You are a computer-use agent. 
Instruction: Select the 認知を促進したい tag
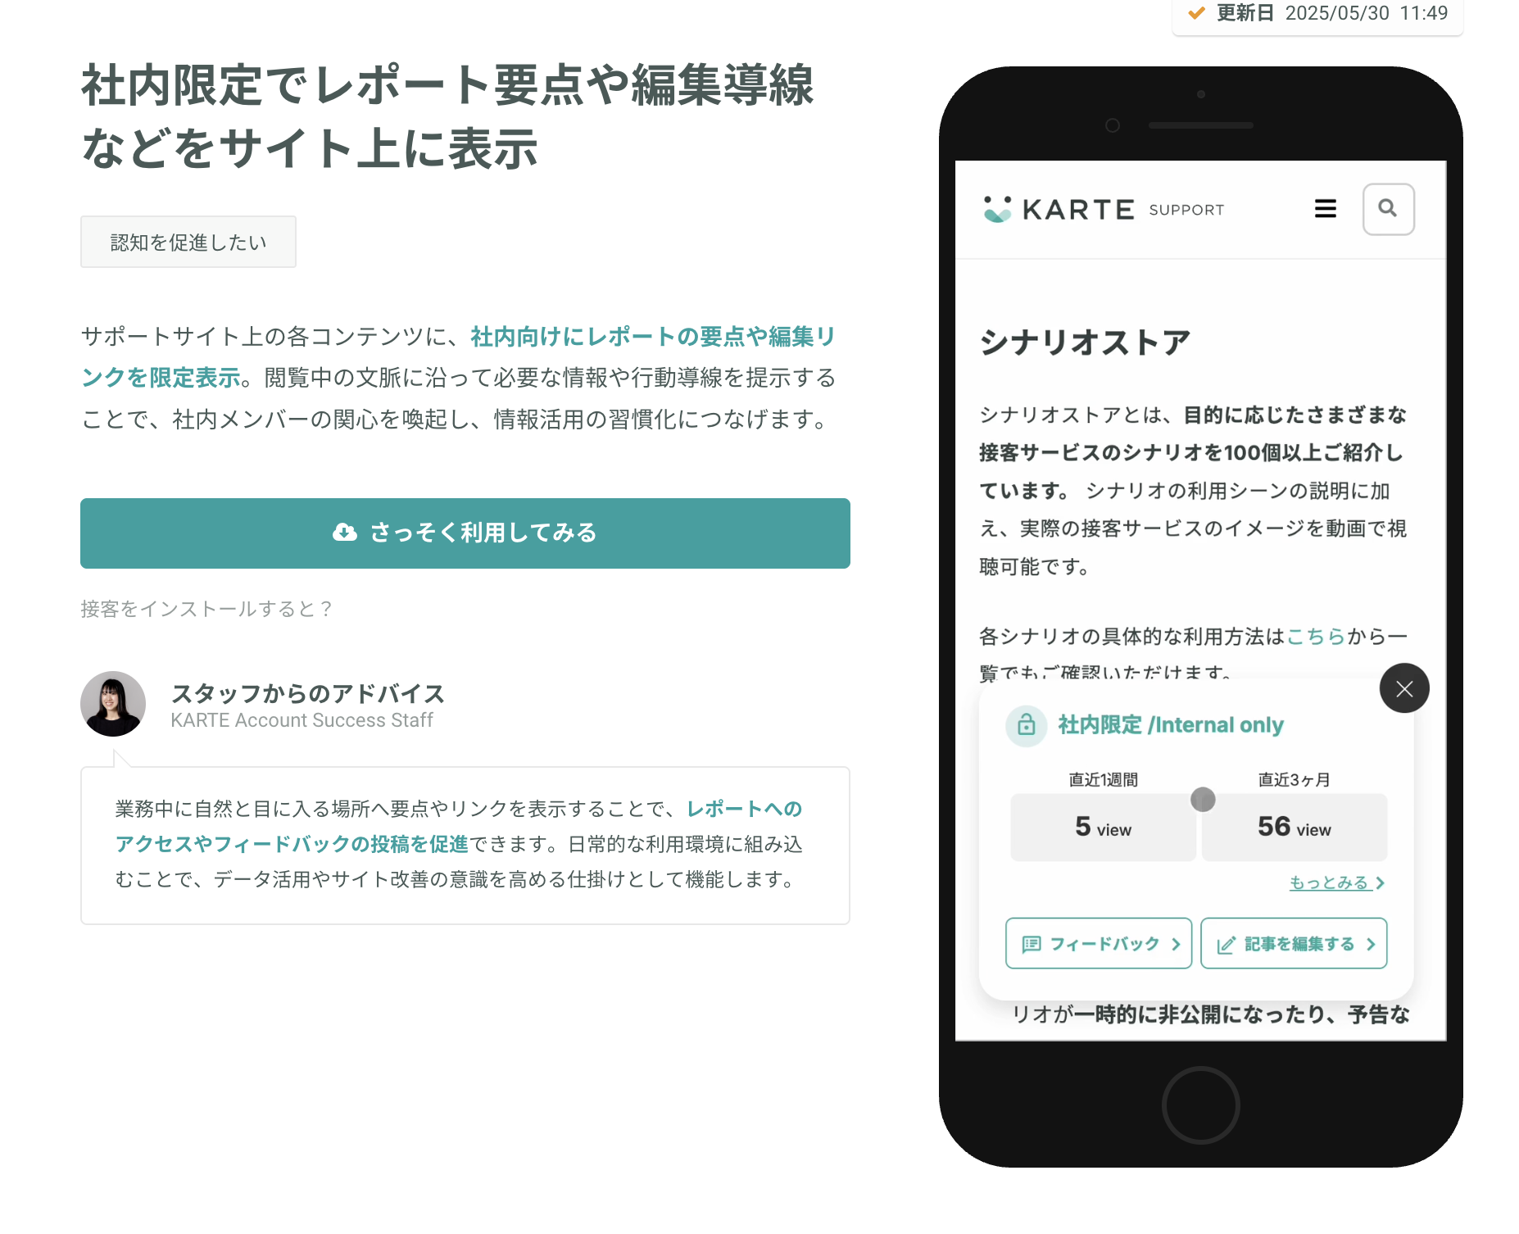188,242
